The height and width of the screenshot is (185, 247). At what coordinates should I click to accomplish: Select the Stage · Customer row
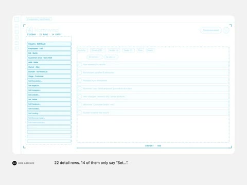(49, 77)
